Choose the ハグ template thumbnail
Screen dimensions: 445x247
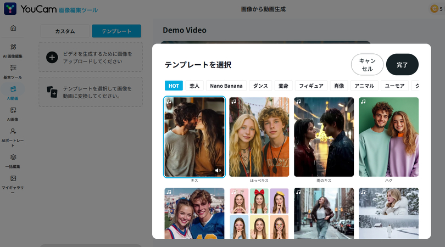(x=388, y=137)
